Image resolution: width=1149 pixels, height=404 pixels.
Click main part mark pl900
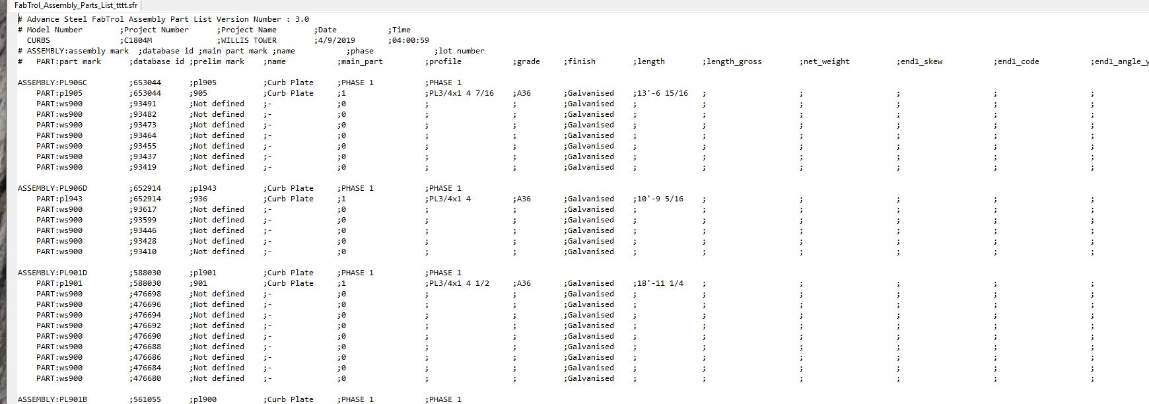pos(205,399)
